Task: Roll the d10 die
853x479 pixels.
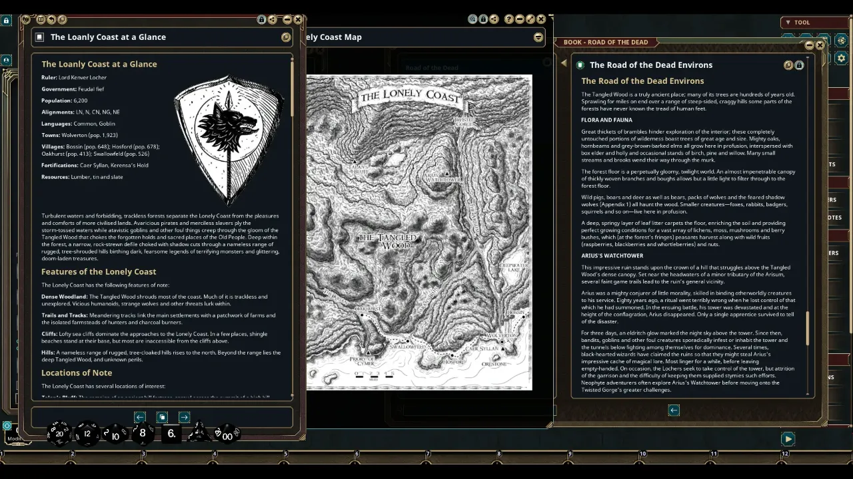Action: coord(115,434)
